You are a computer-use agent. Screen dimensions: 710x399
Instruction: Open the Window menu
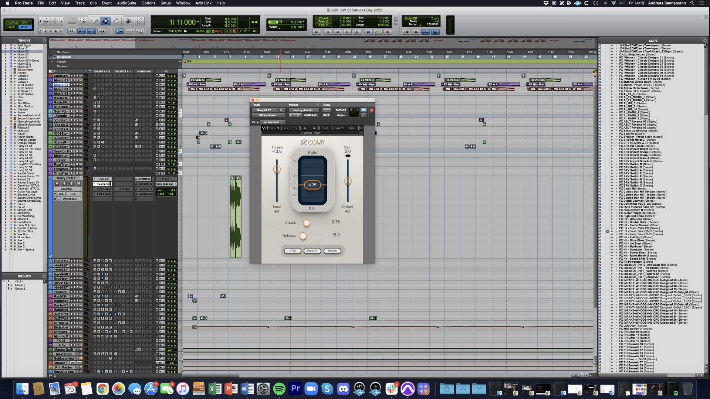pyautogui.click(x=183, y=3)
